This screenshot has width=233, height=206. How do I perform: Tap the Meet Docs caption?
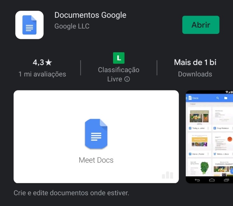point(96,160)
